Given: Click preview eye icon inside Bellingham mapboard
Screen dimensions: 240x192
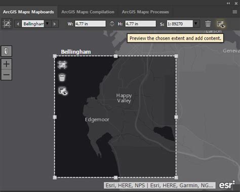Looking at the screenshot, I should click(x=63, y=91).
